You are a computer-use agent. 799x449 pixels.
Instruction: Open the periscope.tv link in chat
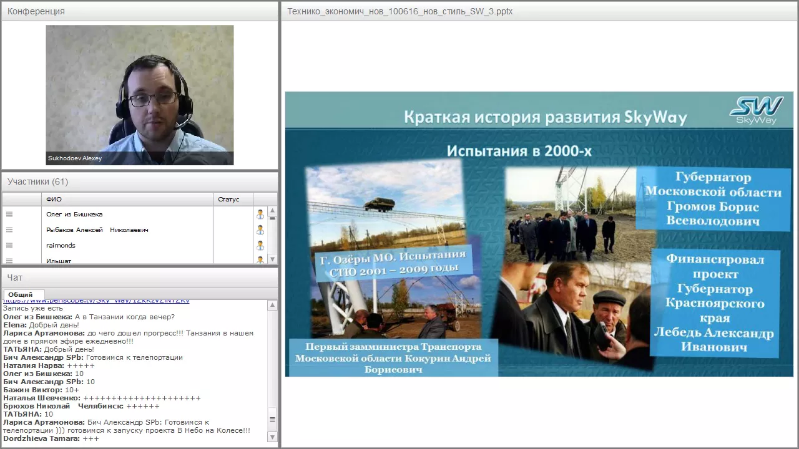pos(96,301)
